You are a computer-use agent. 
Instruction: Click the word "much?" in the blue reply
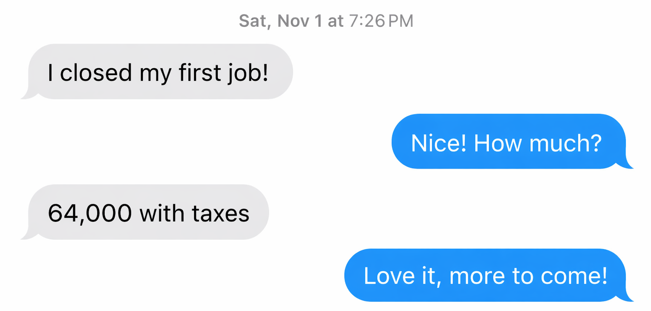565,143
